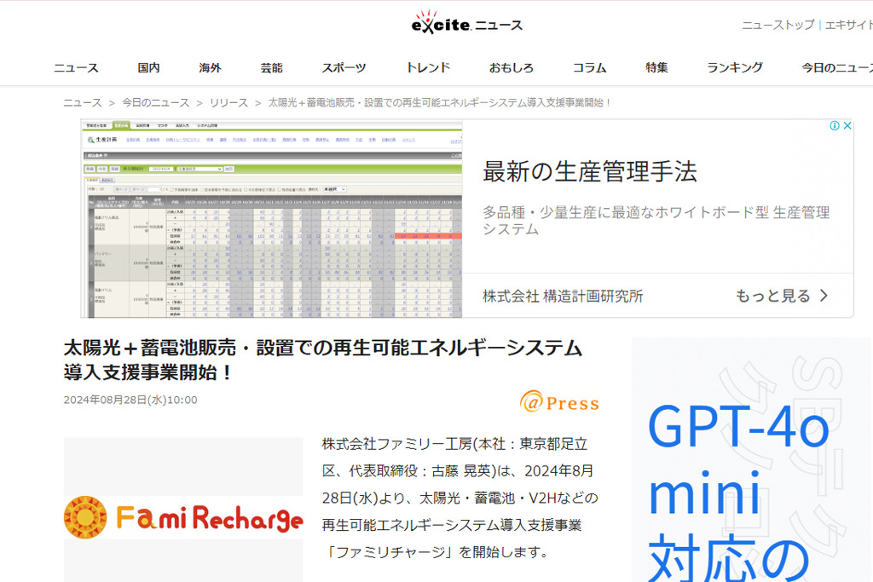
Task: Switch to the スポーツ section
Action: [x=344, y=68]
